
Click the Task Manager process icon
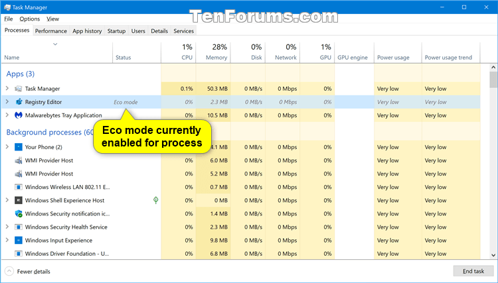click(19, 89)
